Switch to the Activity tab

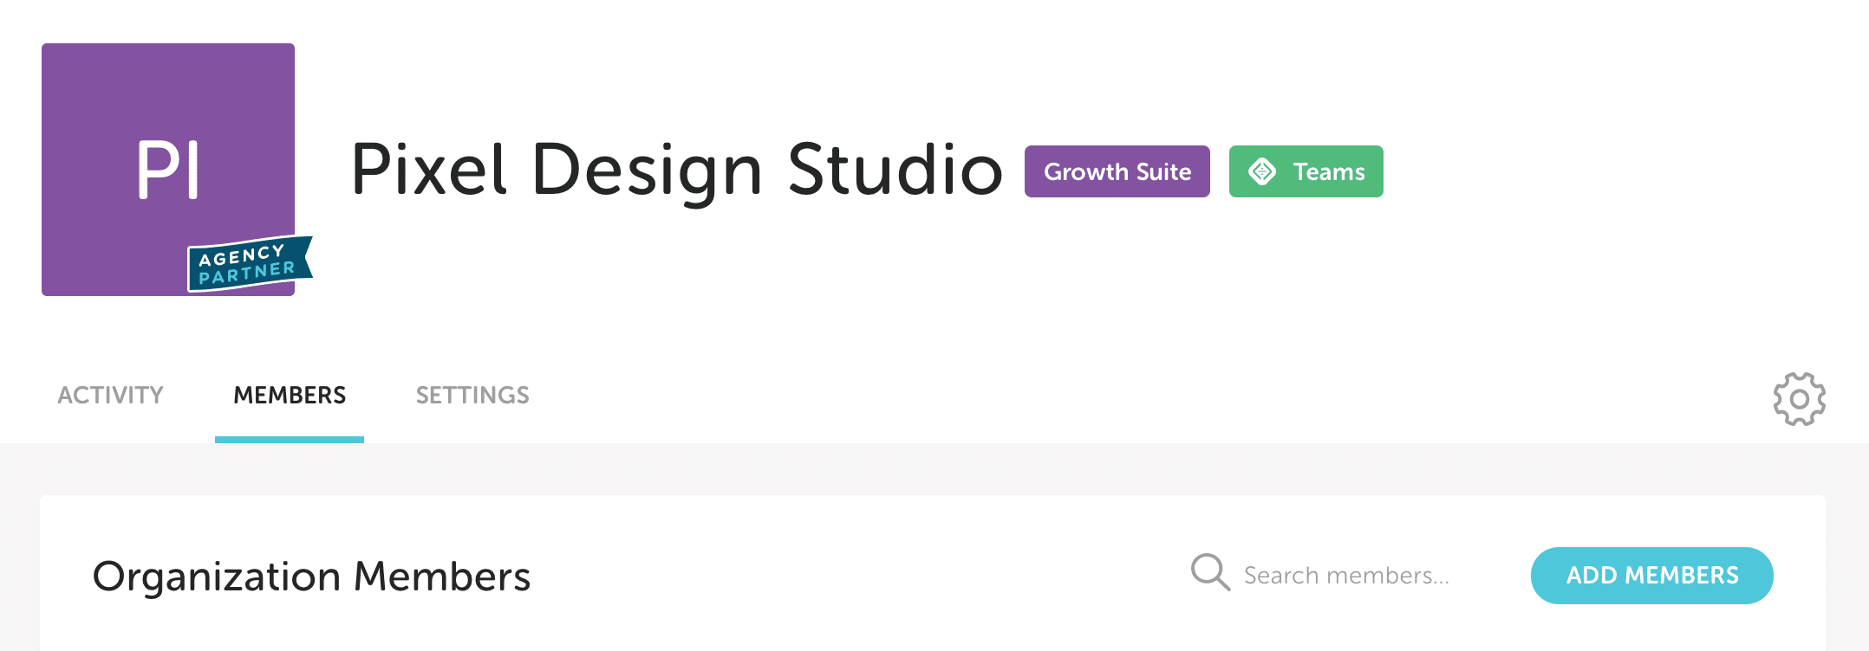pyautogui.click(x=110, y=395)
